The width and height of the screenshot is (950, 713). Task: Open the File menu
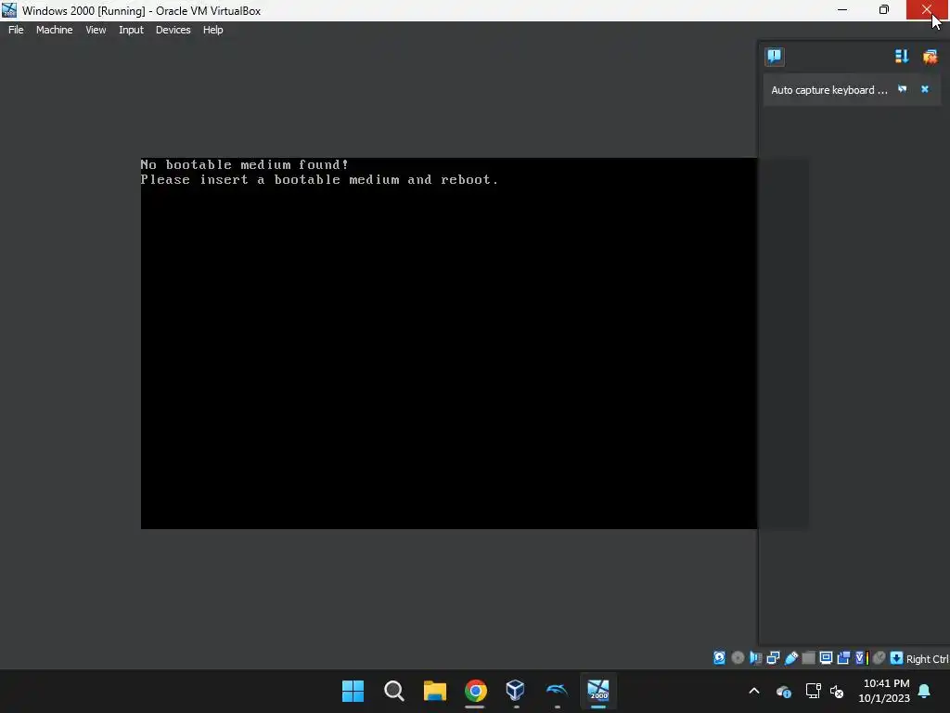(16, 30)
